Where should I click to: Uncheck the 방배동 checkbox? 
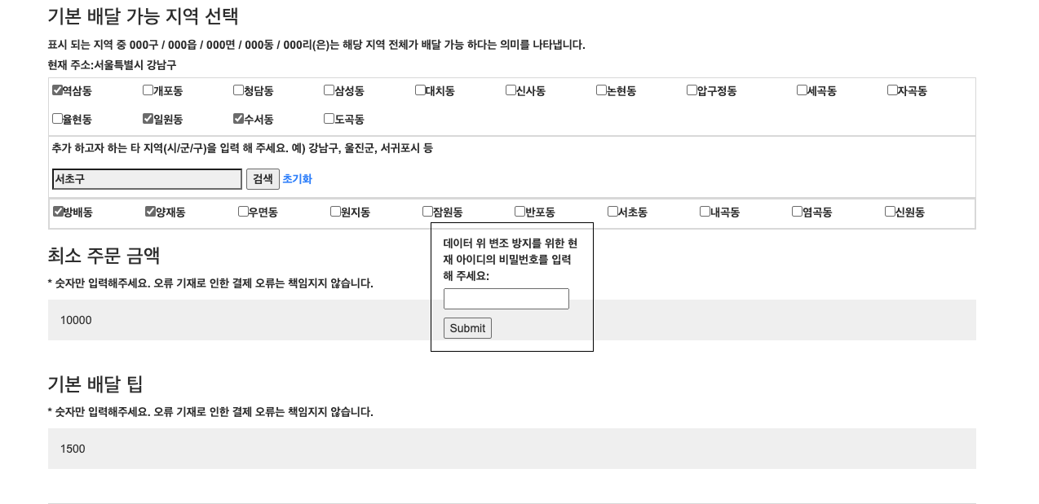(x=58, y=212)
